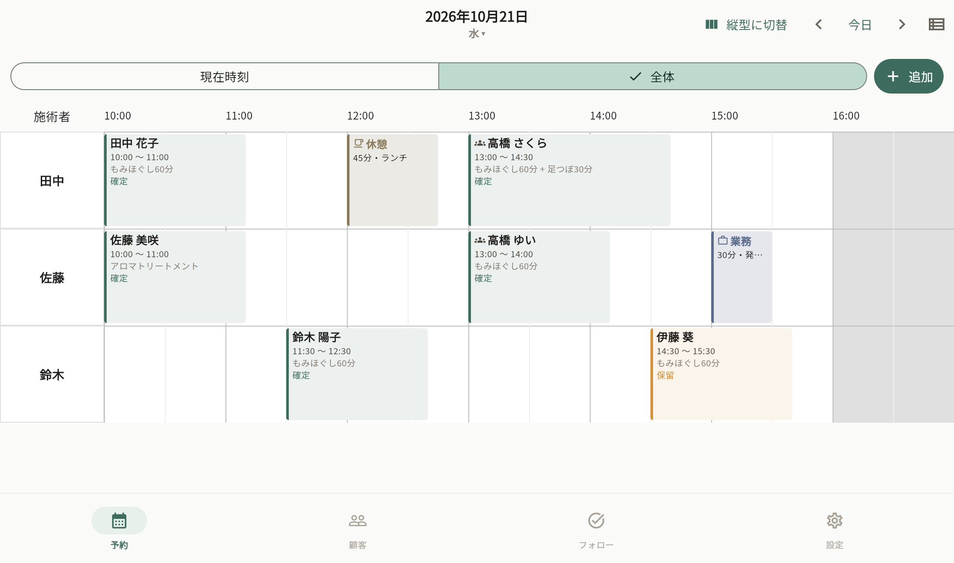Open 予約 tab in bottom navigation
Image resolution: width=954 pixels, height=563 pixels.
tap(119, 528)
